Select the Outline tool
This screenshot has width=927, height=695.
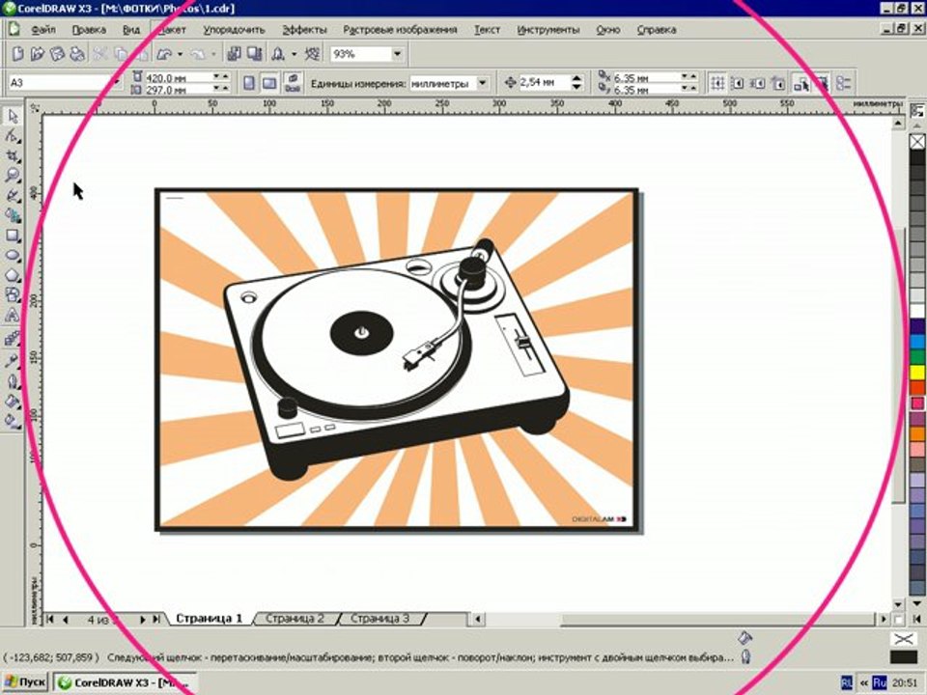(x=13, y=381)
